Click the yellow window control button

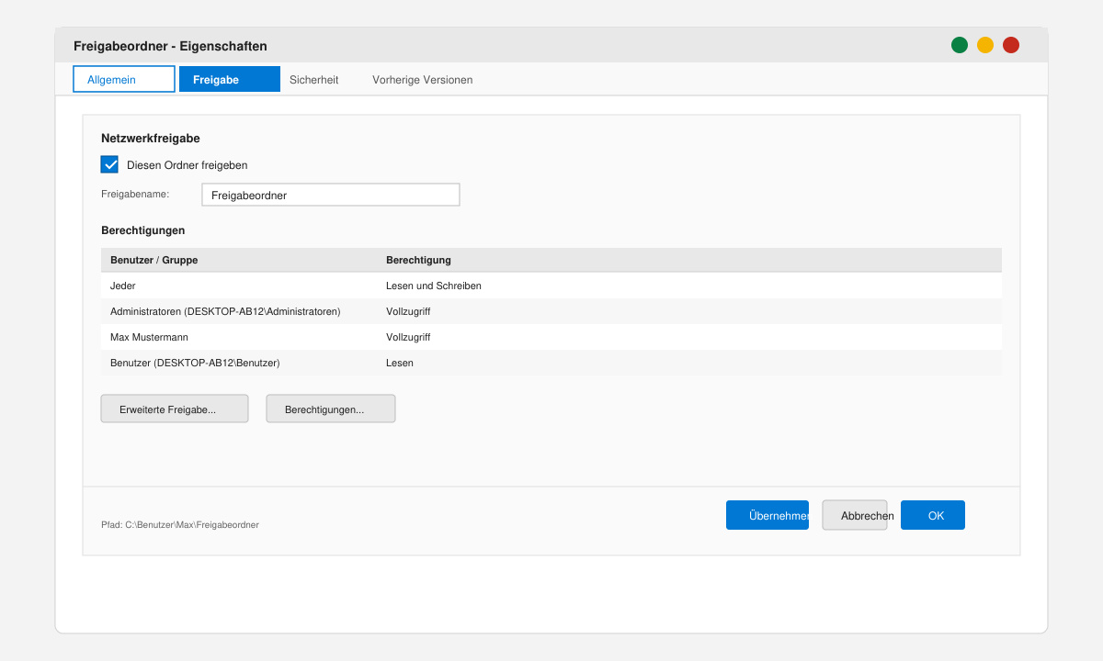coord(985,45)
